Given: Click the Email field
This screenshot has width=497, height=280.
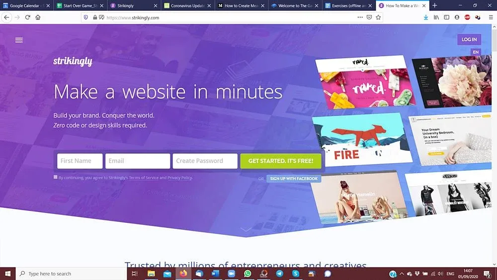Looking at the screenshot, I should [138, 161].
